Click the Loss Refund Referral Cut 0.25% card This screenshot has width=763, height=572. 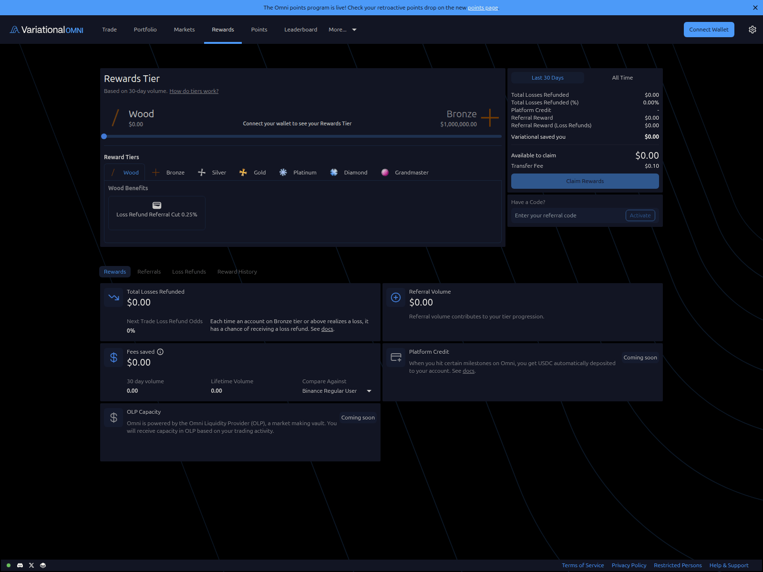157,213
